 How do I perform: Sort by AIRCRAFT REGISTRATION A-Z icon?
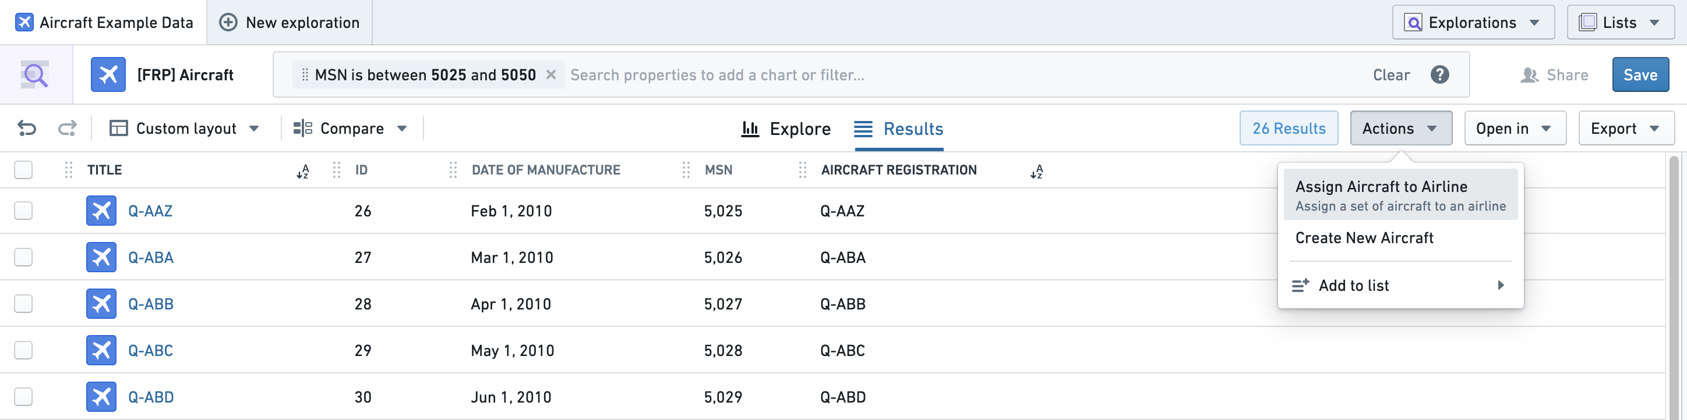tap(1036, 172)
